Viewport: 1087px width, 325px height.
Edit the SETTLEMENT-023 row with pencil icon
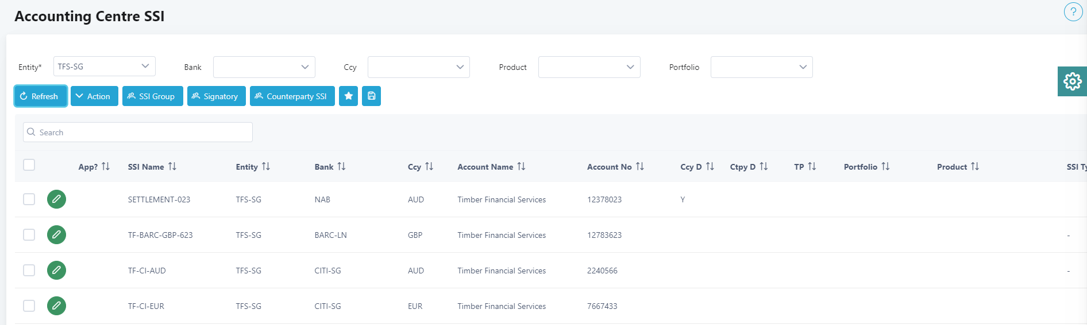click(x=56, y=199)
